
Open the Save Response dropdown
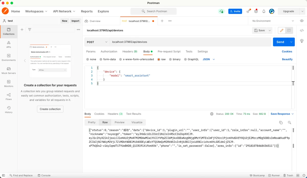pos(282,114)
